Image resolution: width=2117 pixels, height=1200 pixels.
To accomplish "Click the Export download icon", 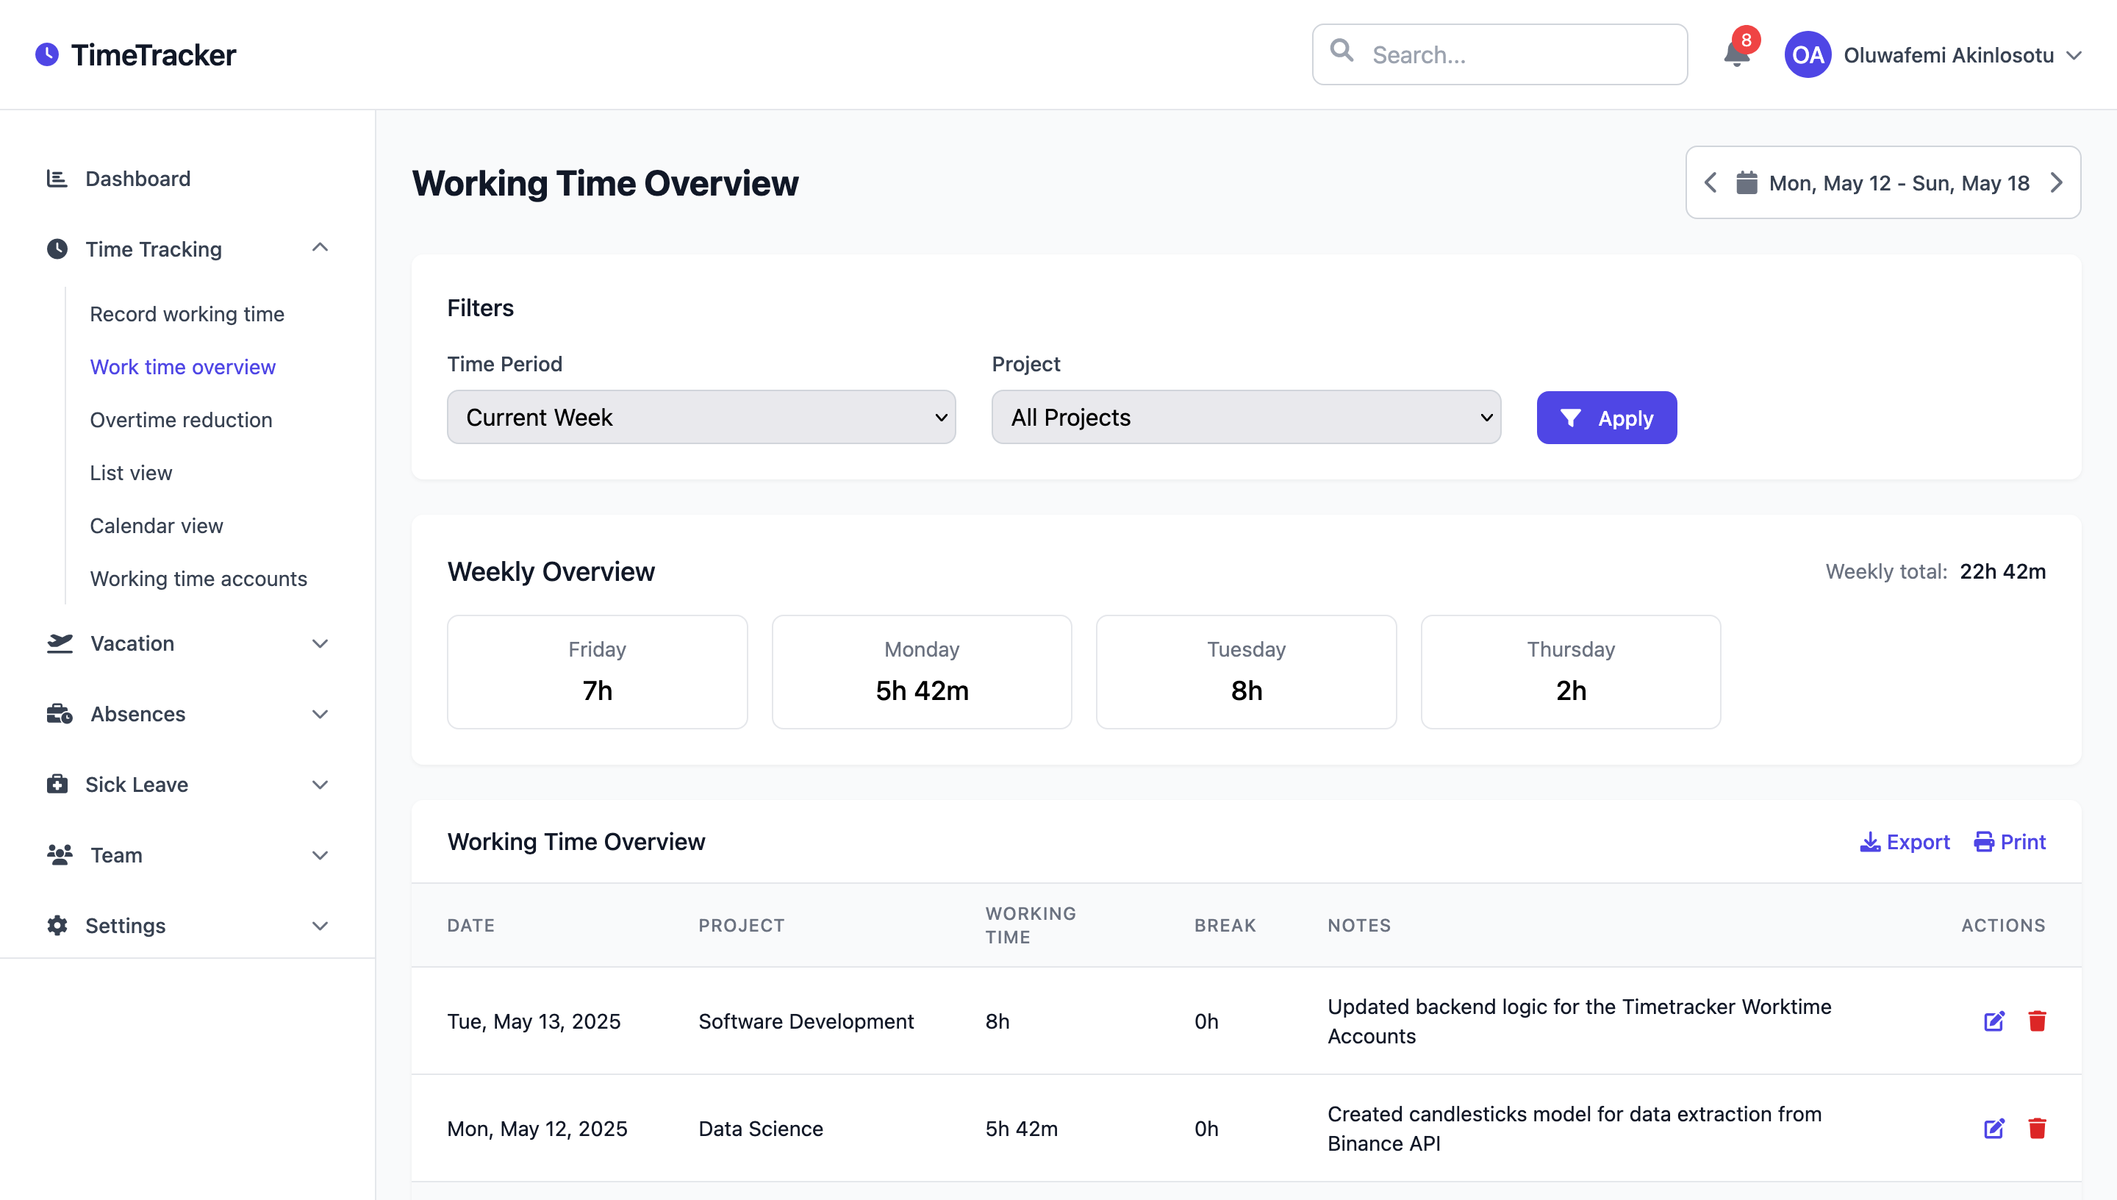I will click(x=1870, y=841).
